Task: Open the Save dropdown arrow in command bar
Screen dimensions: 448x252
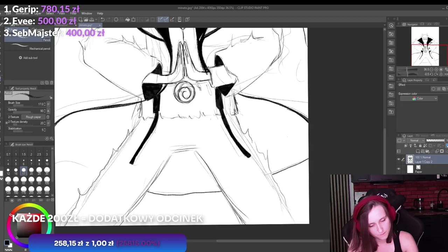Action: 96,20
